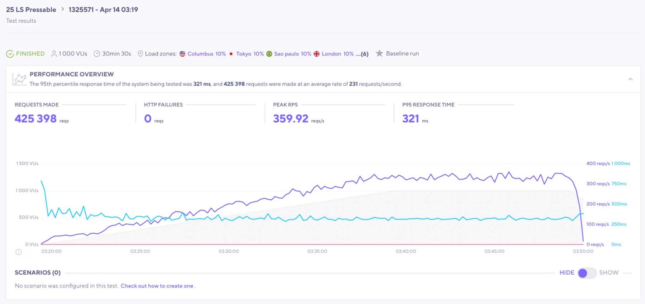The image size is (645, 304).
Task: Open the "Check out how to create one" link
Action: pos(157,286)
